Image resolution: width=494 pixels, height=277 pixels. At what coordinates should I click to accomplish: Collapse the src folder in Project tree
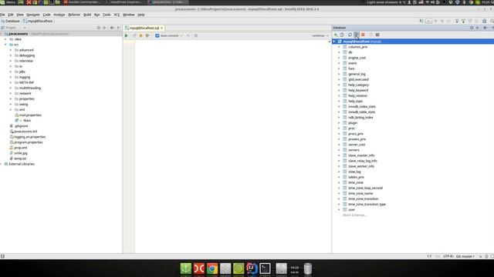tap(5, 45)
